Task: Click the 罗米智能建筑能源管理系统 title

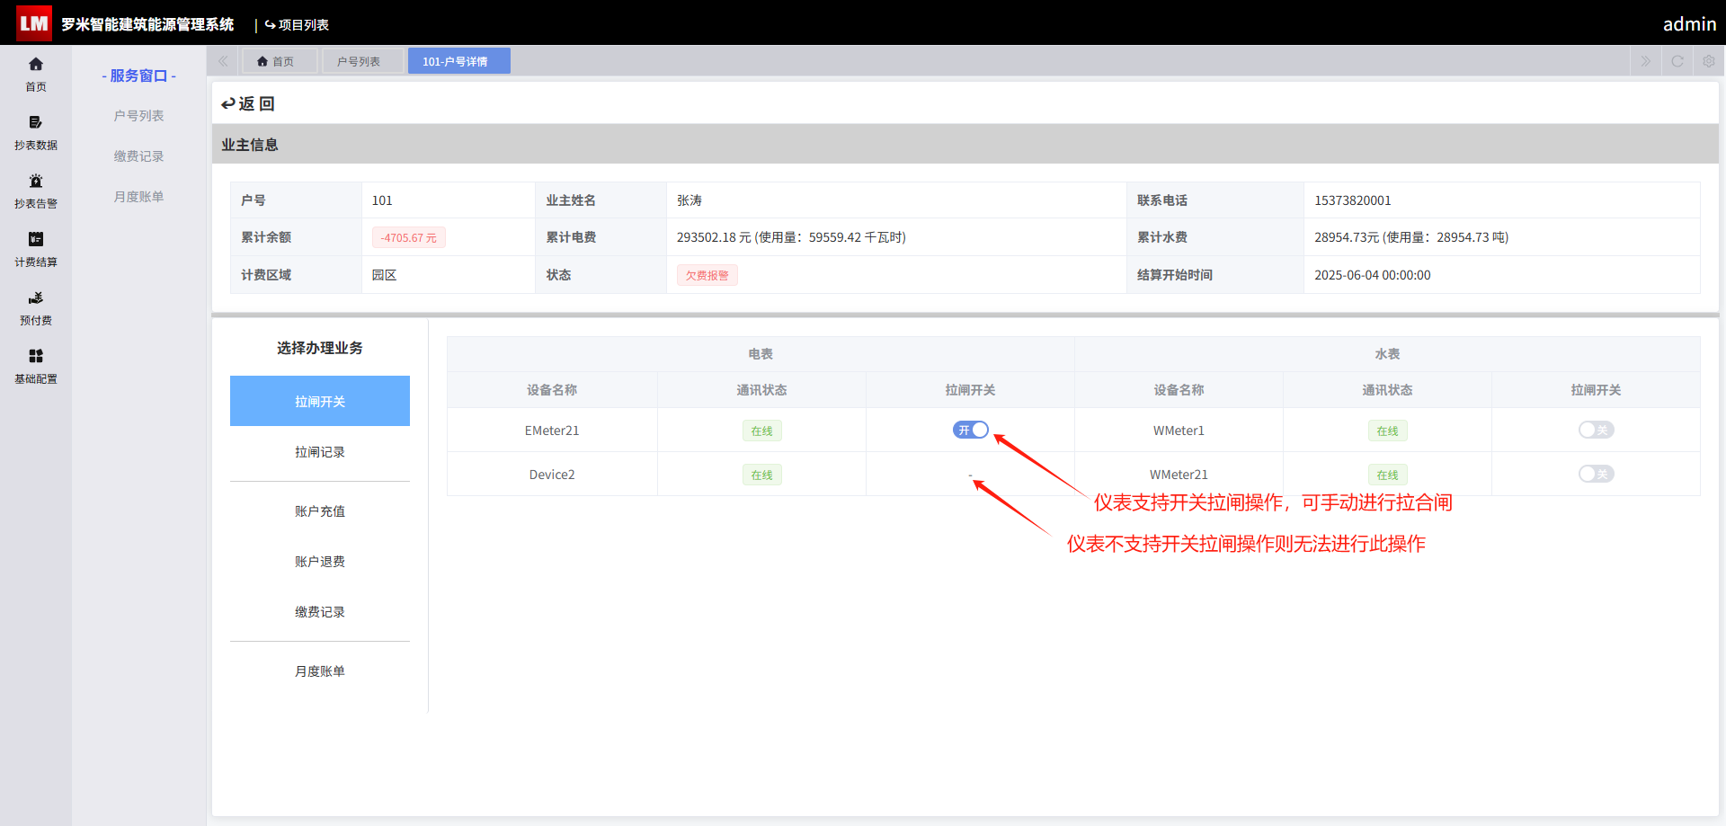Action: pyautogui.click(x=147, y=24)
